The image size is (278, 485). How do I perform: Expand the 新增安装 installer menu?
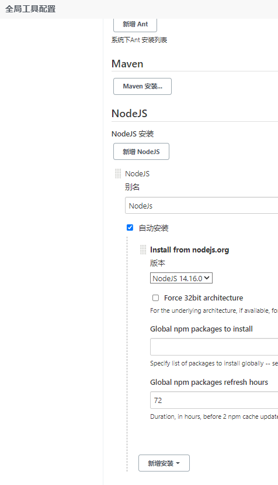pyautogui.click(x=164, y=463)
